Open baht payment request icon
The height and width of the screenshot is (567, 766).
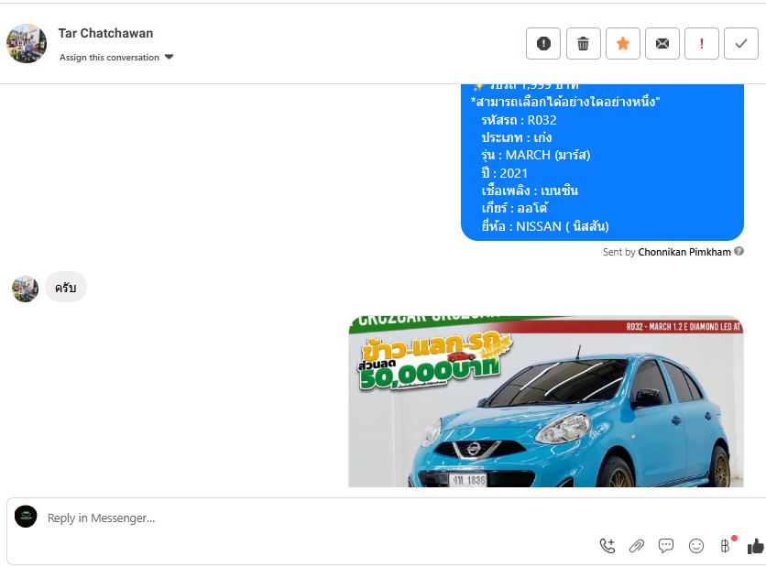coord(726,545)
